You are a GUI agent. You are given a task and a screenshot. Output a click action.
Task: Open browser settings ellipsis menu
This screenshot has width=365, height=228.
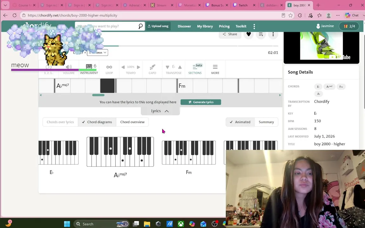tap(338, 15)
